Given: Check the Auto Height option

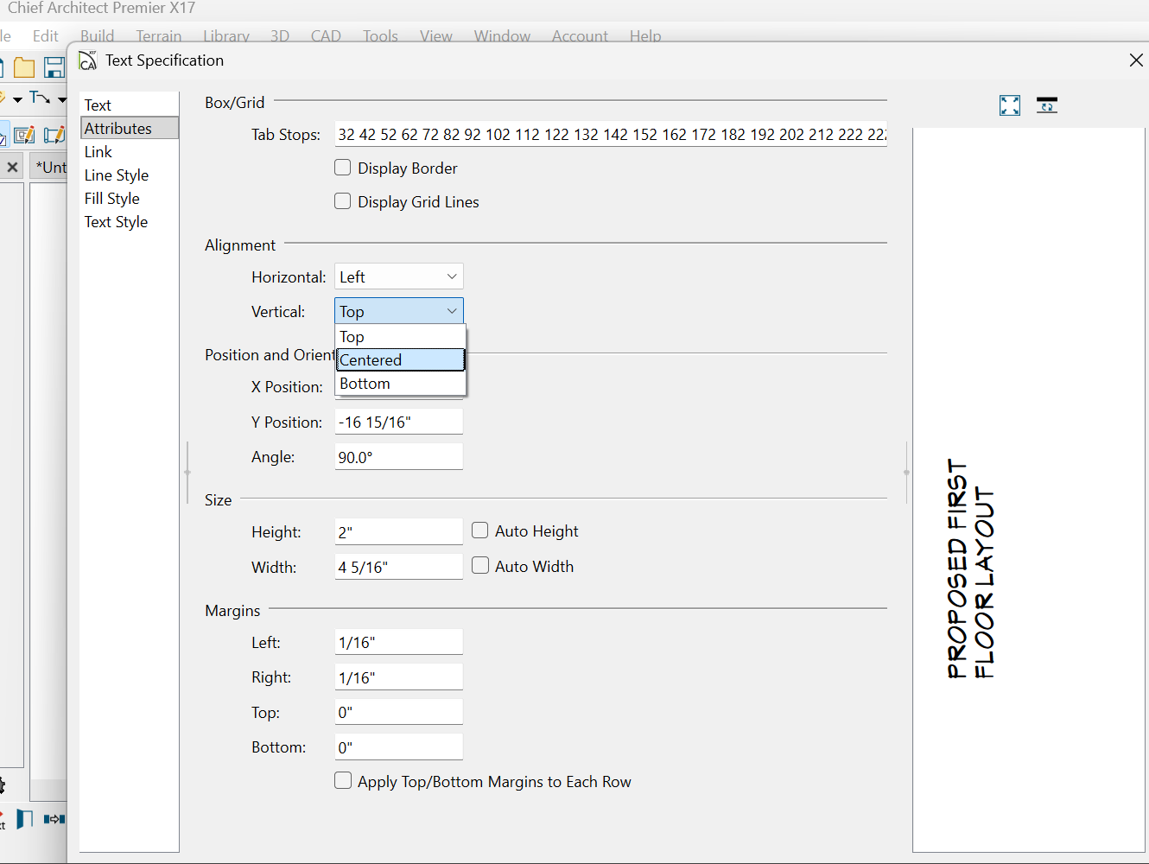Looking at the screenshot, I should coord(480,530).
